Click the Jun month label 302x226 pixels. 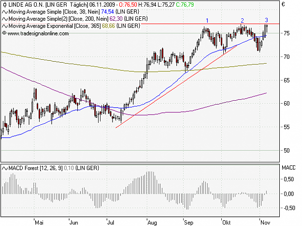click(74, 223)
